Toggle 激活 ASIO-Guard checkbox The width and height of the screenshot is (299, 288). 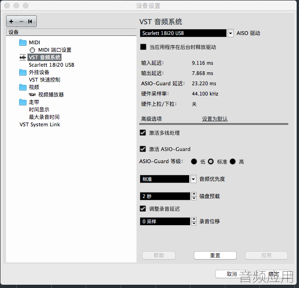(x=143, y=149)
